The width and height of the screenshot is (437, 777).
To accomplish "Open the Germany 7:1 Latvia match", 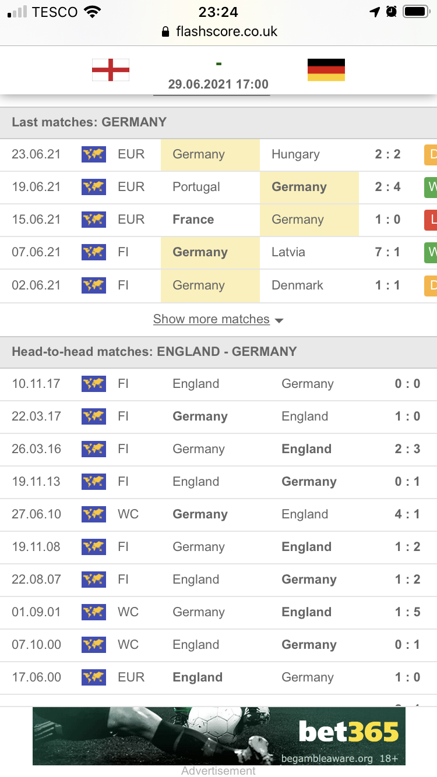I will (x=218, y=253).
